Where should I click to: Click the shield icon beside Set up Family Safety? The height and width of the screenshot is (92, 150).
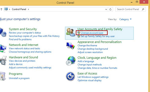point(79,36)
